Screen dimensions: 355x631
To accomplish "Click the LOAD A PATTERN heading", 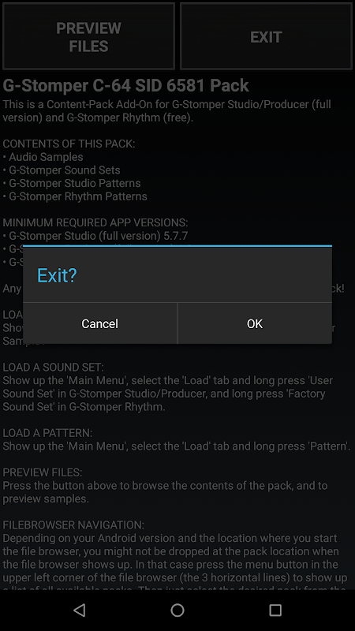I will [47, 433].
